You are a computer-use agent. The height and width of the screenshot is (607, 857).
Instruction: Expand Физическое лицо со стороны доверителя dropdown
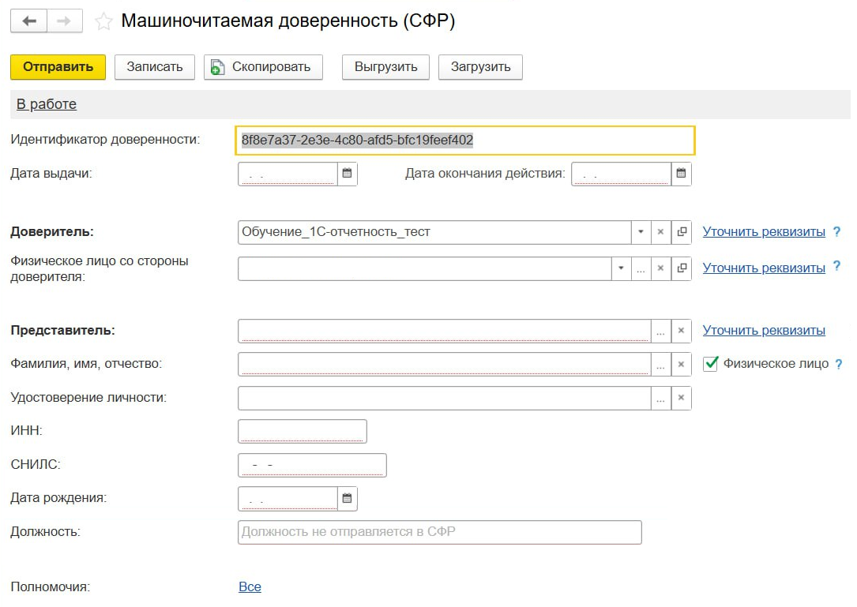click(621, 268)
